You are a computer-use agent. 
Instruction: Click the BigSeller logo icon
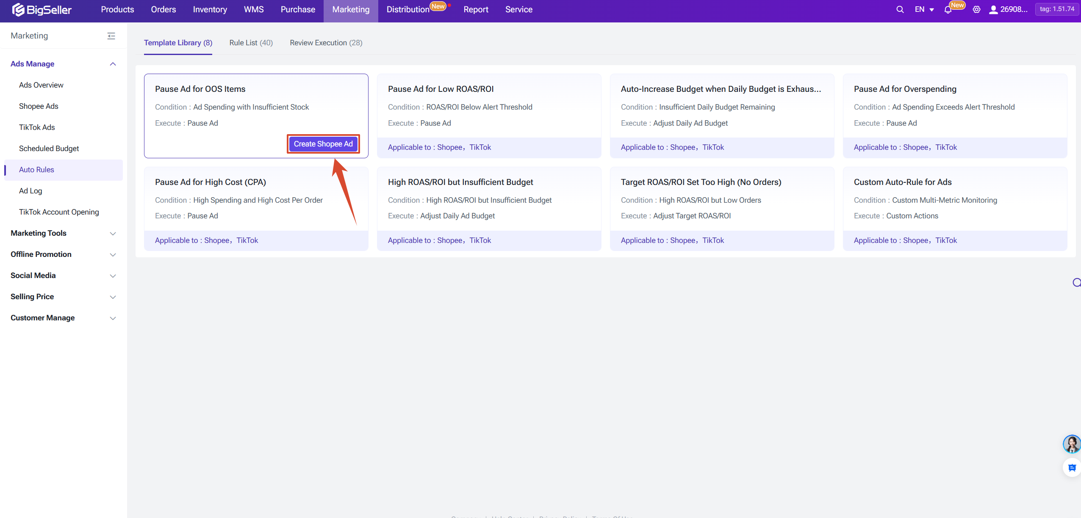(x=18, y=9)
